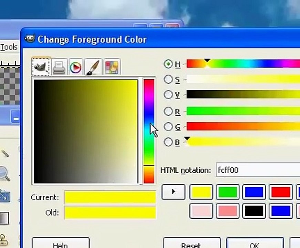Select the stamp Clone tool in toolbox
The width and height of the screenshot is (300, 248).
point(3,240)
